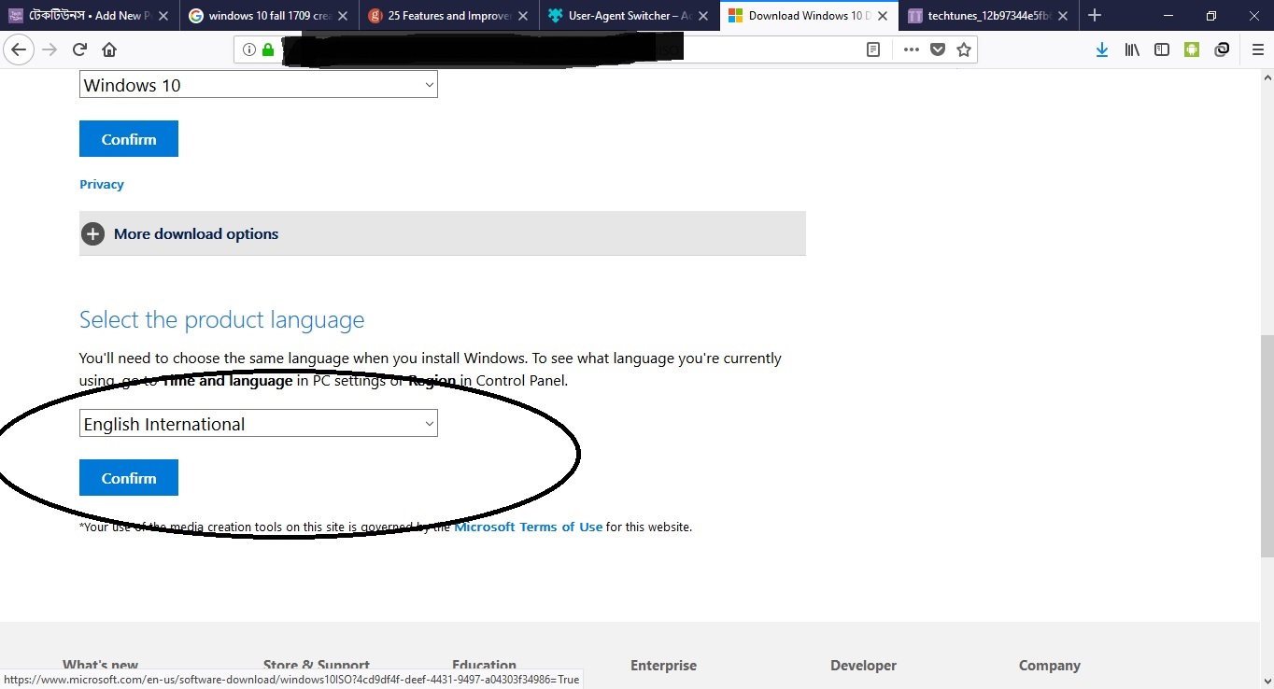Open the Library menu
The width and height of the screenshot is (1274, 689).
pos(1132,49)
